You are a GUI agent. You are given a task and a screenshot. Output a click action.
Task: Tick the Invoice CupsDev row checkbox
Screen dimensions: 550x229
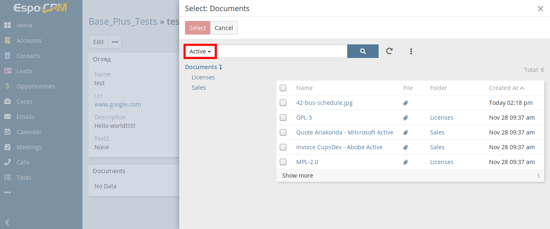click(x=283, y=147)
